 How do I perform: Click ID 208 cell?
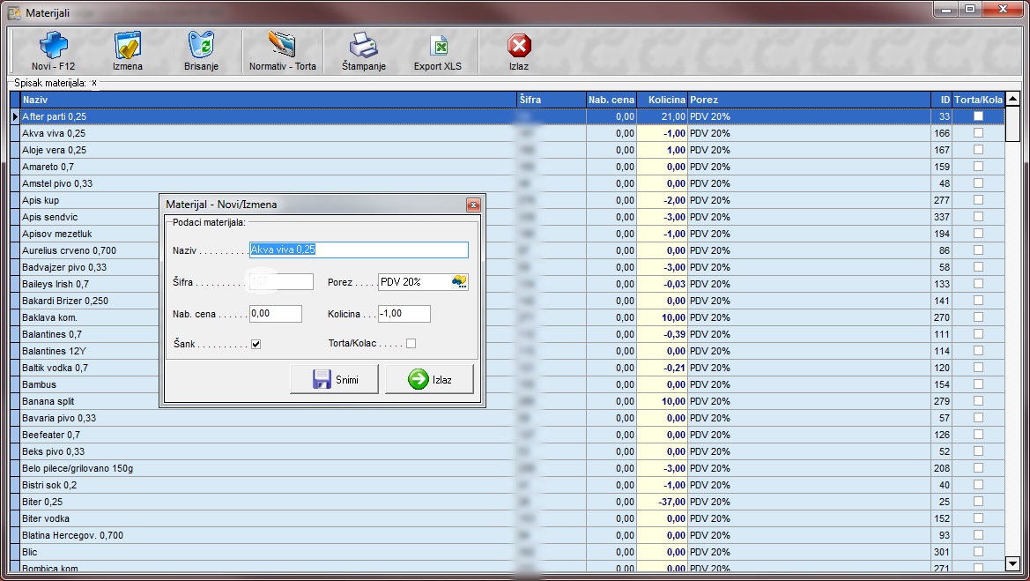[x=941, y=468]
